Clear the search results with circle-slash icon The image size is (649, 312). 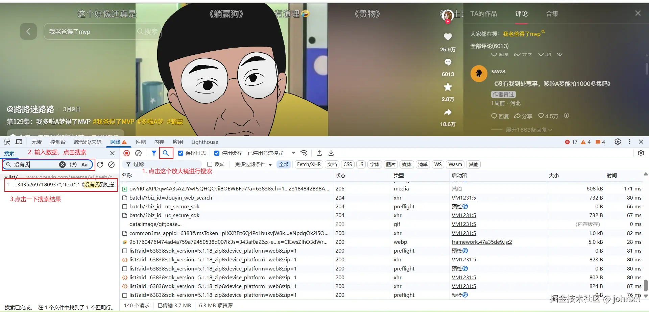click(111, 164)
